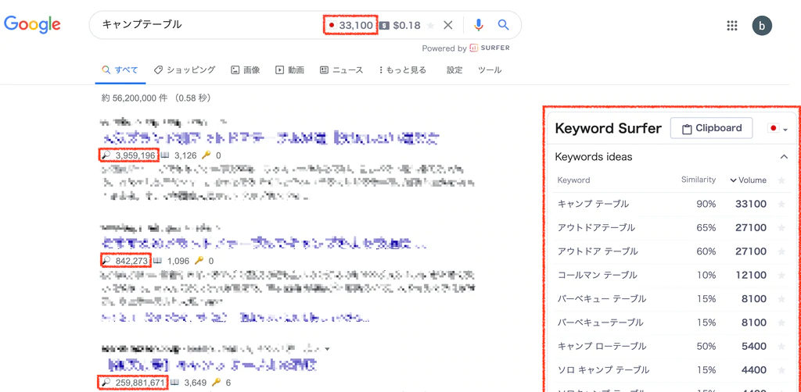Open the account avatar labeled b
This screenshot has width=801, height=392.
tap(762, 25)
